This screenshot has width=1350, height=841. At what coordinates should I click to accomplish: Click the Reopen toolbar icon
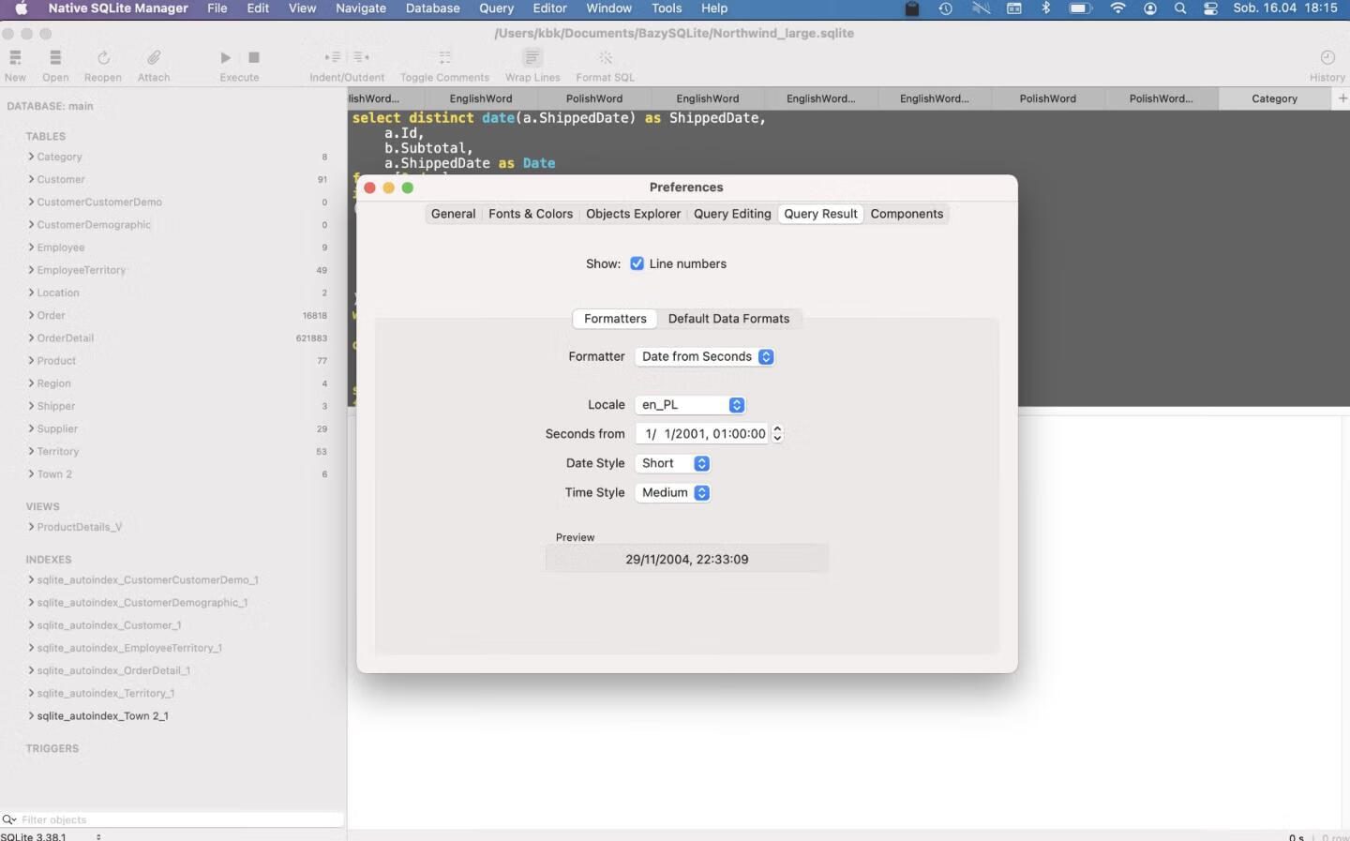click(x=103, y=58)
